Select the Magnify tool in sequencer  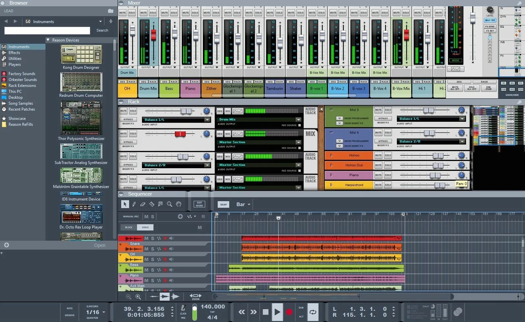169,204
